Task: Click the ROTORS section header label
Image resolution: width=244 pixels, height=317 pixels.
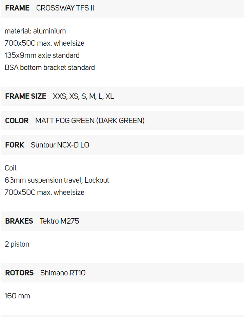Action: pyautogui.click(x=19, y=273)
